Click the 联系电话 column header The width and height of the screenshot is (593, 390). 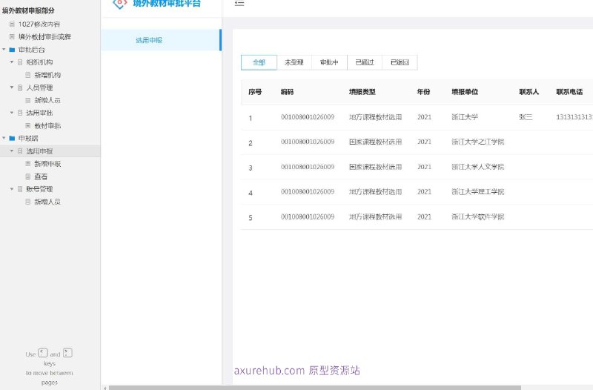point(569,92)
